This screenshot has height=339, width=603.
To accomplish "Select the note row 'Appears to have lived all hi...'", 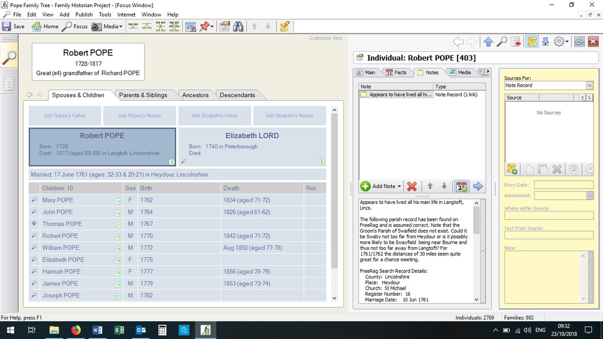I will [422, 95].
